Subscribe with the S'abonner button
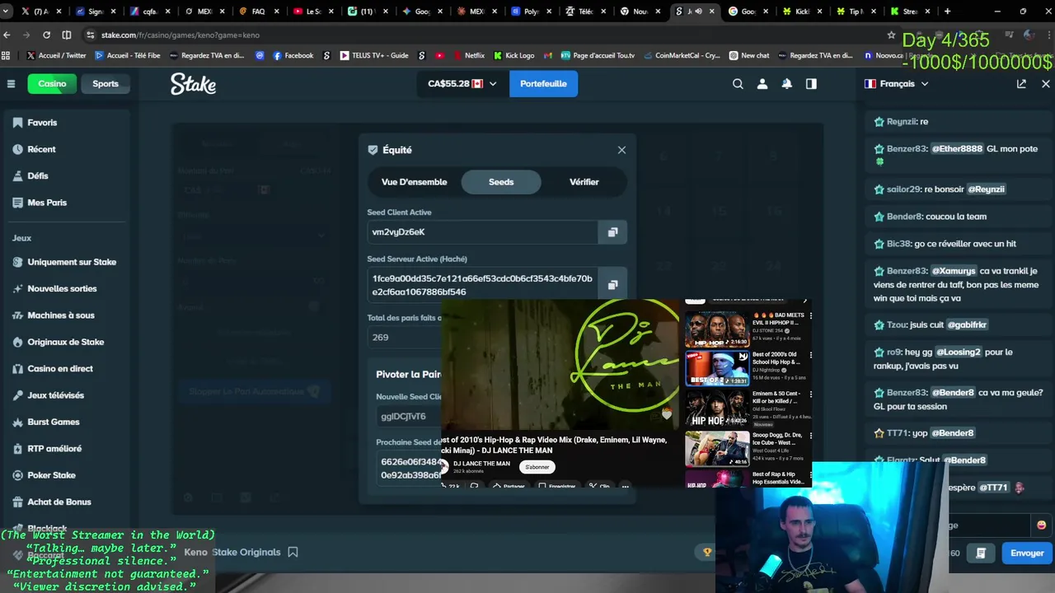 (537, 467)
